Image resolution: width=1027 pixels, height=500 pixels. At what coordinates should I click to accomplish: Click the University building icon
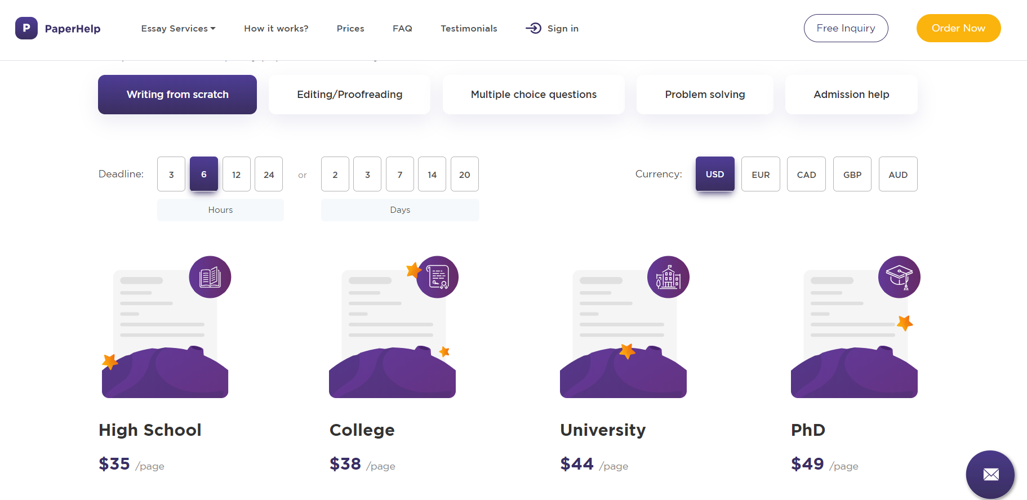(x=669, y=277)
